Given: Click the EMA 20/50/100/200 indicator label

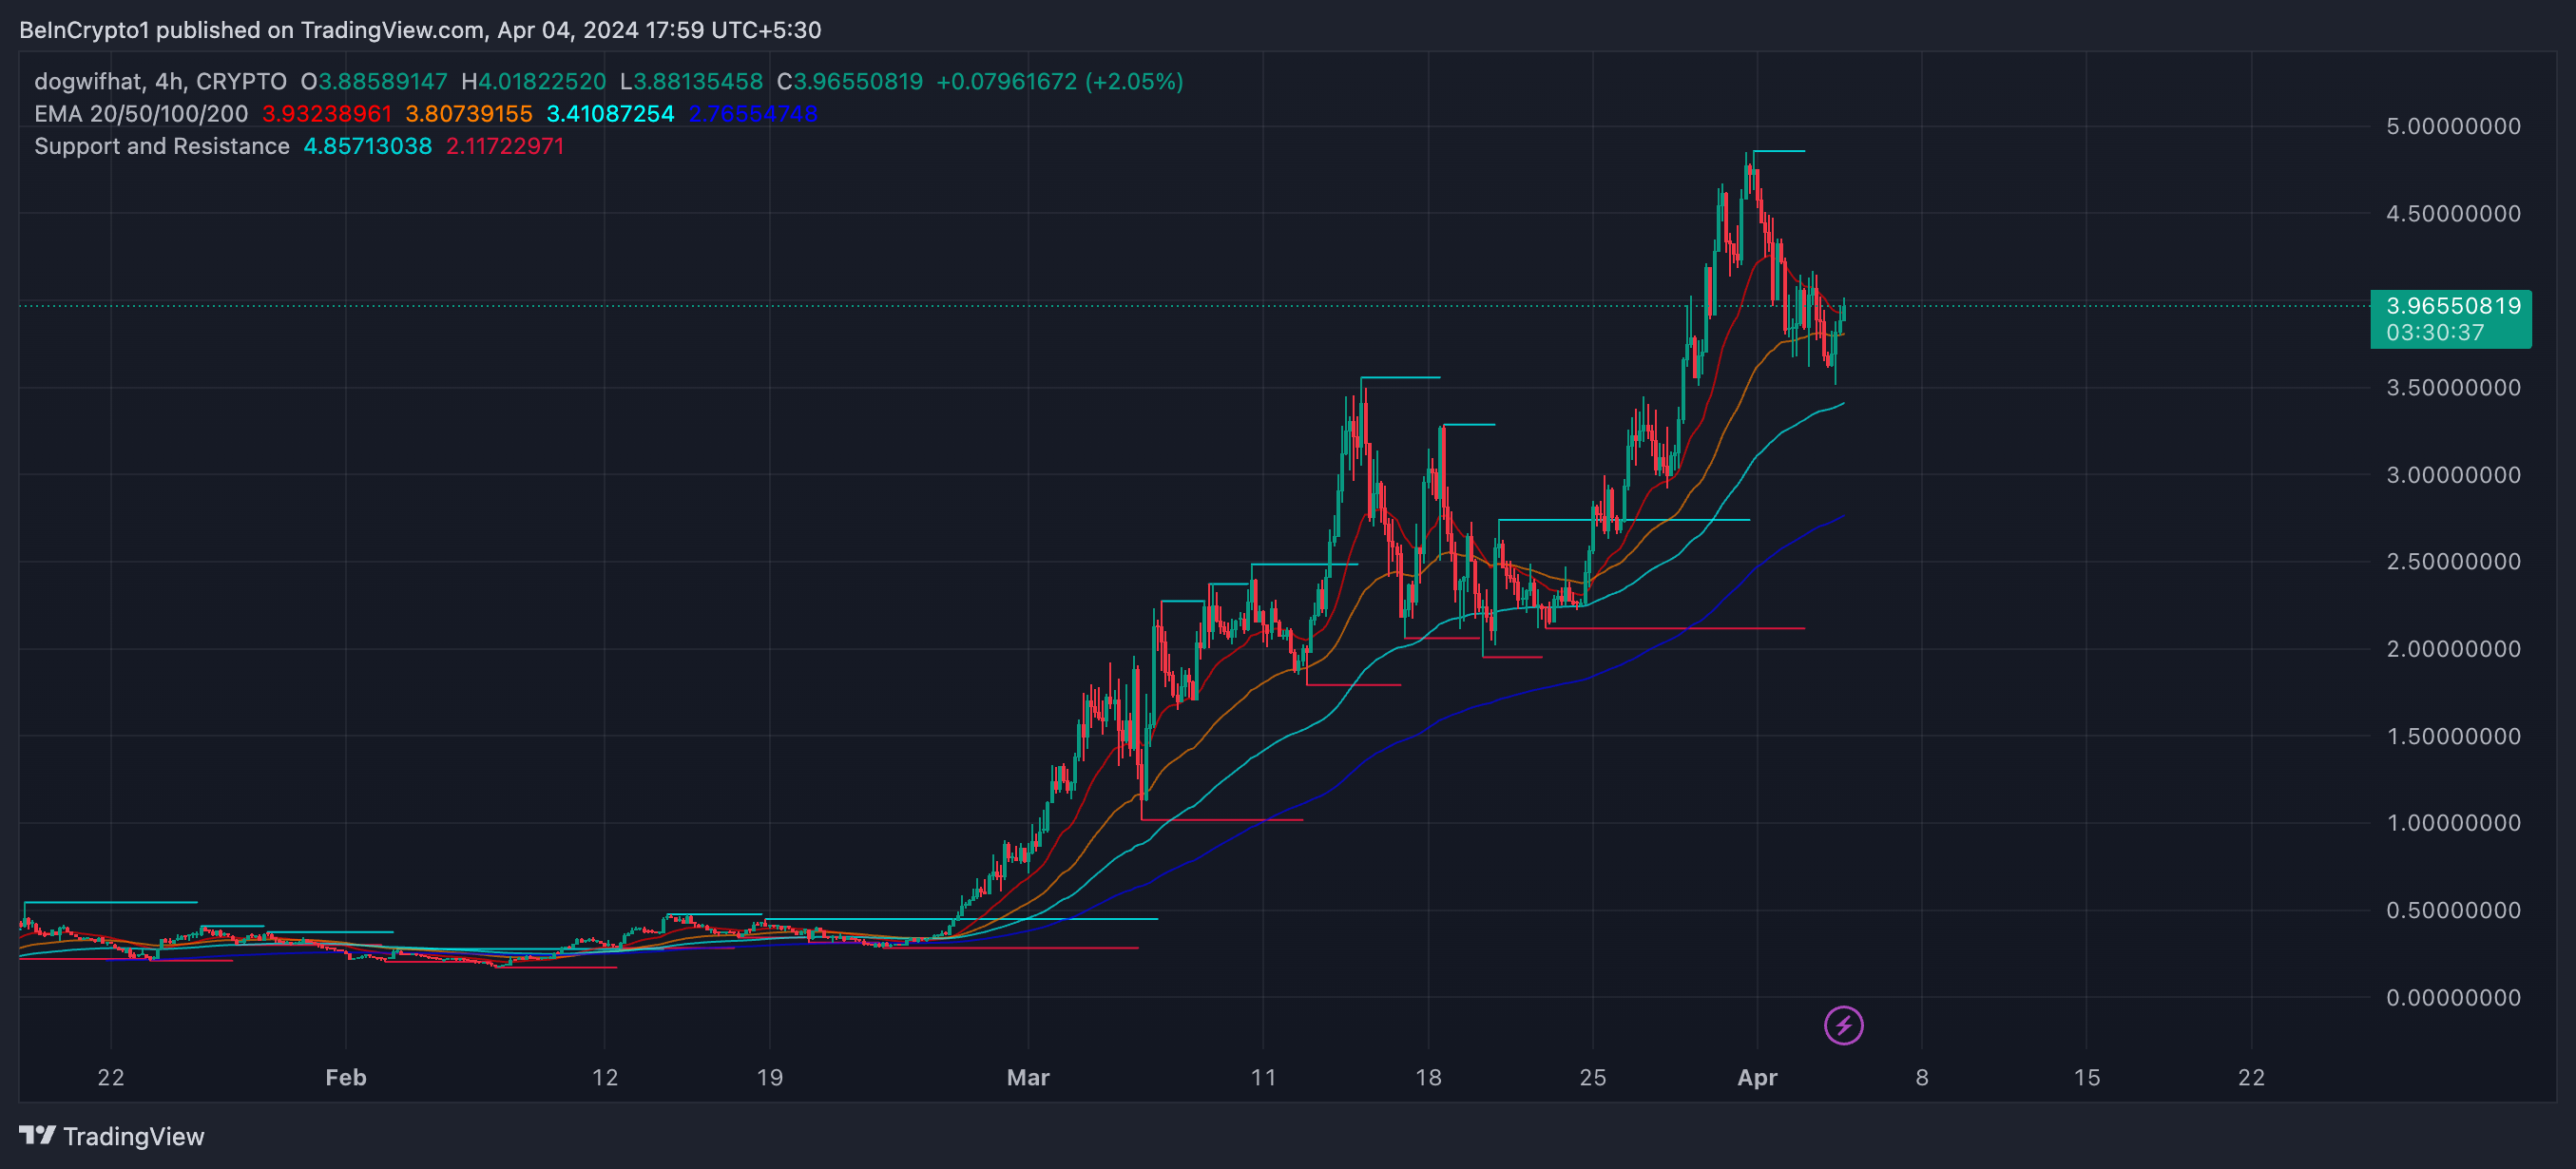Looking at the screenshot, I should click(141, 114).
